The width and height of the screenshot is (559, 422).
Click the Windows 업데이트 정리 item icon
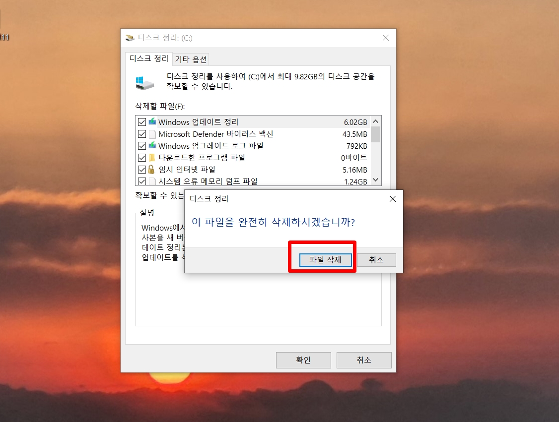(x=152, y=121)
